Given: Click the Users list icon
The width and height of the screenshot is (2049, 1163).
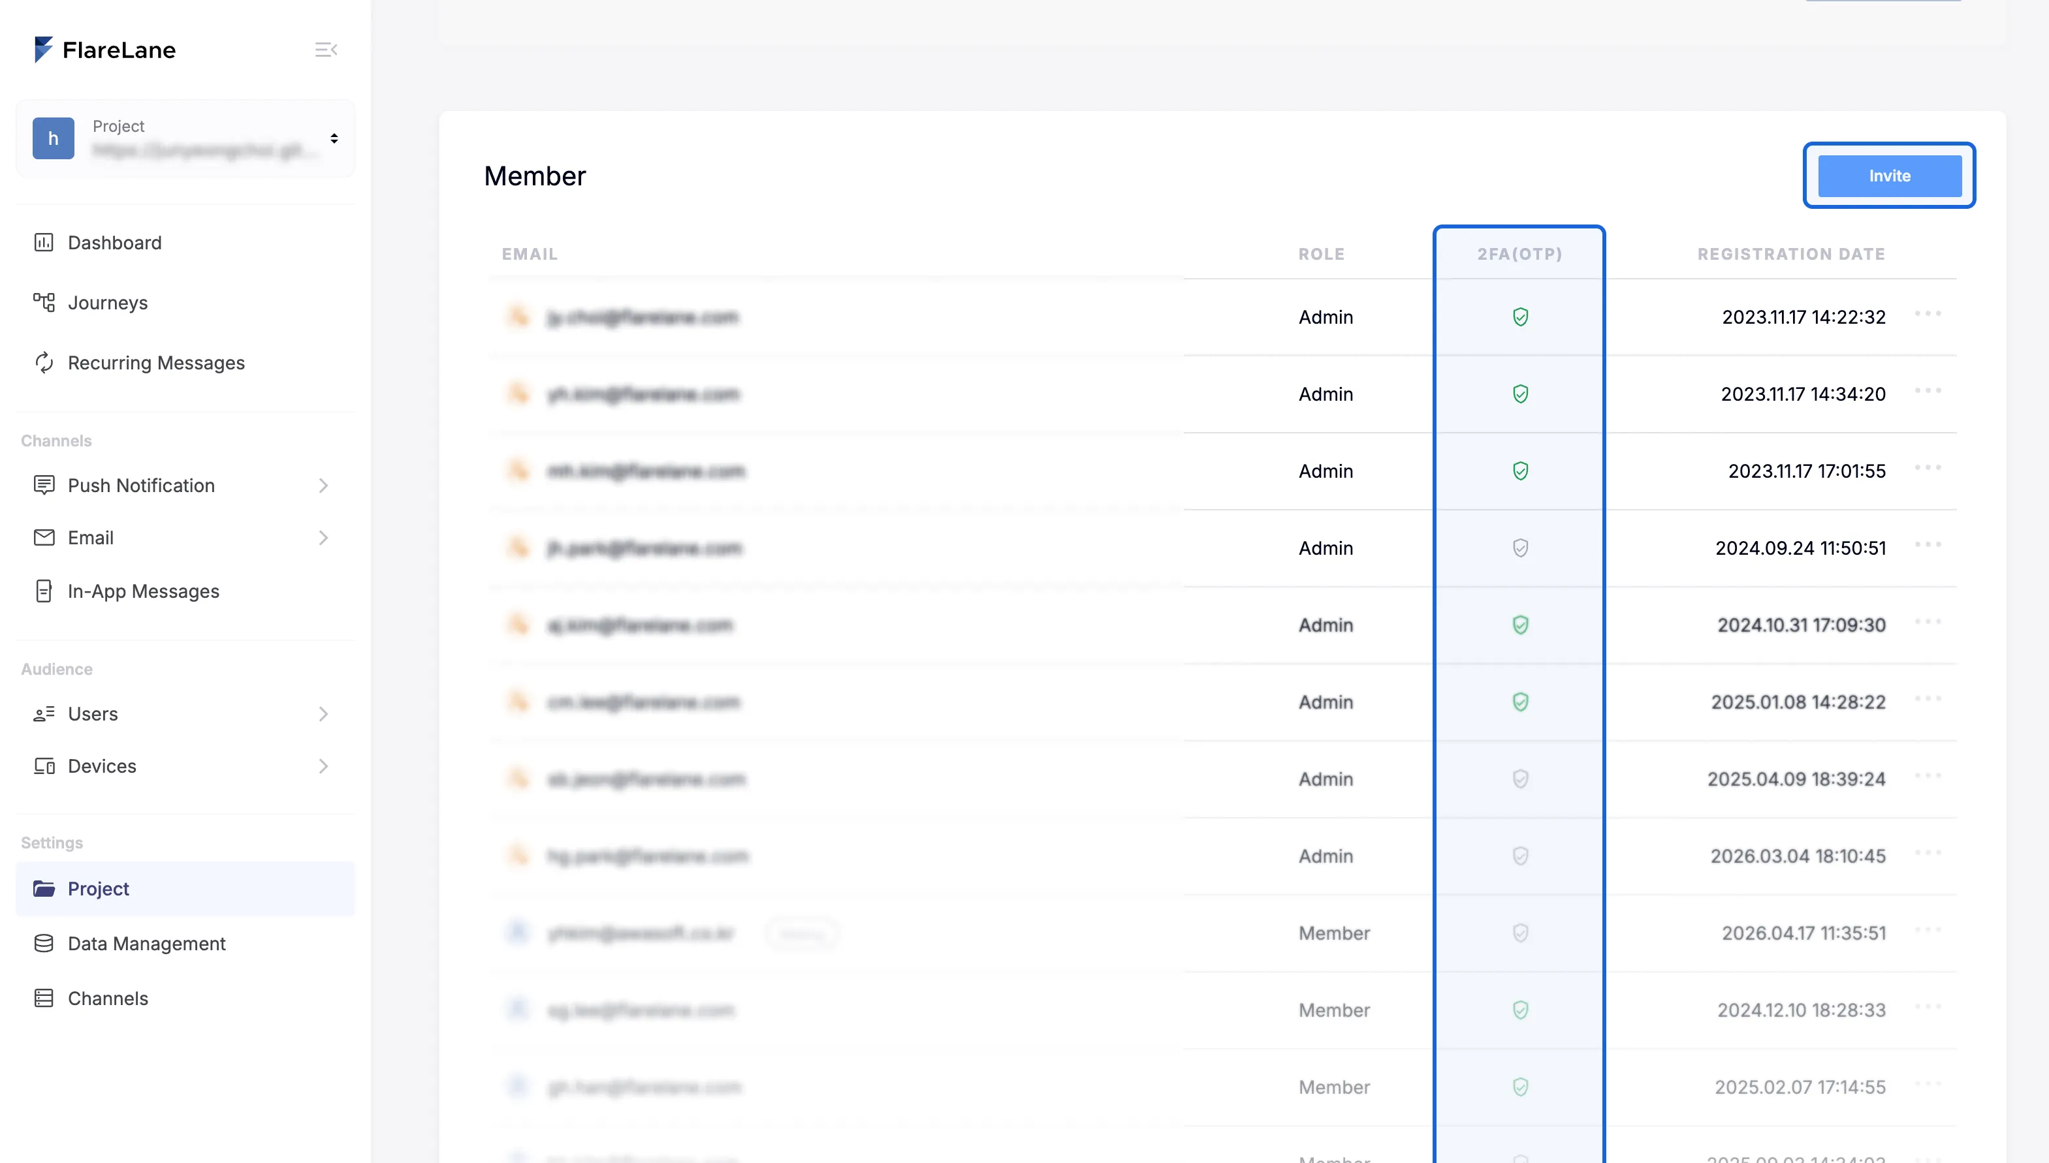Looking at the screenshot, I should point(44,713).
